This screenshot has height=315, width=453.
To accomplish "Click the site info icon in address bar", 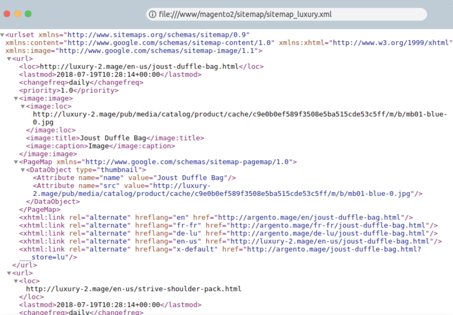I will (152, 14).
